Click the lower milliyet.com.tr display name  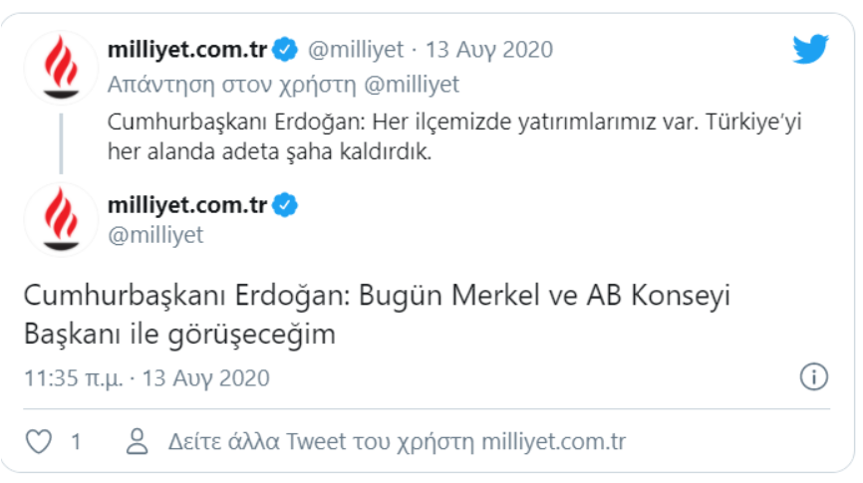click(186, 206)
